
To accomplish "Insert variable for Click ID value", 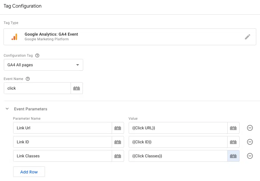I will tap(233, 142).
